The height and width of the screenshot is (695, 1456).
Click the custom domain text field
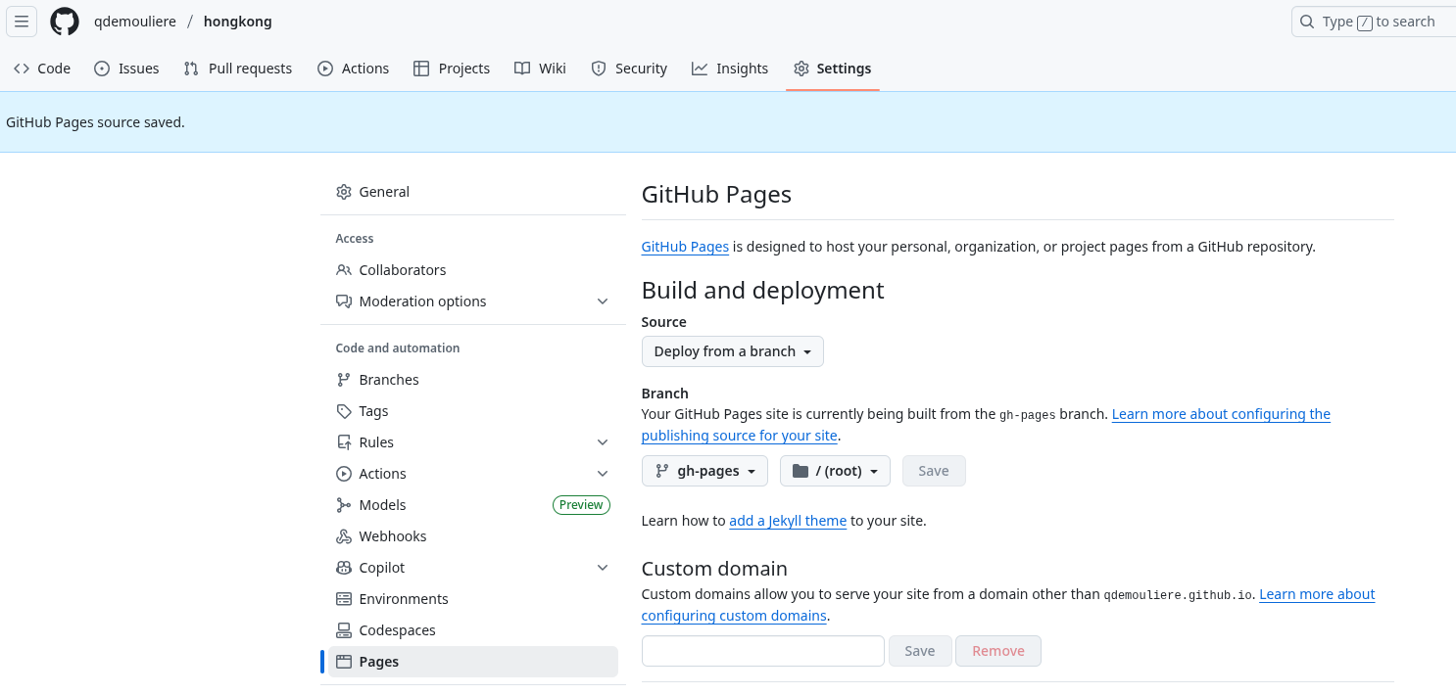tap(762, 651)
